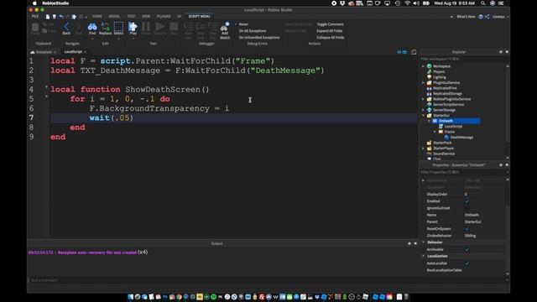Select ServerScriptService in Explorer

pyautogui.click(x=448, y=104)
